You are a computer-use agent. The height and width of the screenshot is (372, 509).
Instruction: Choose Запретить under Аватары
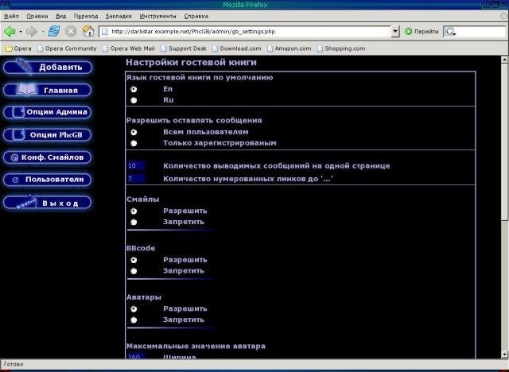(x=134, y=320)
